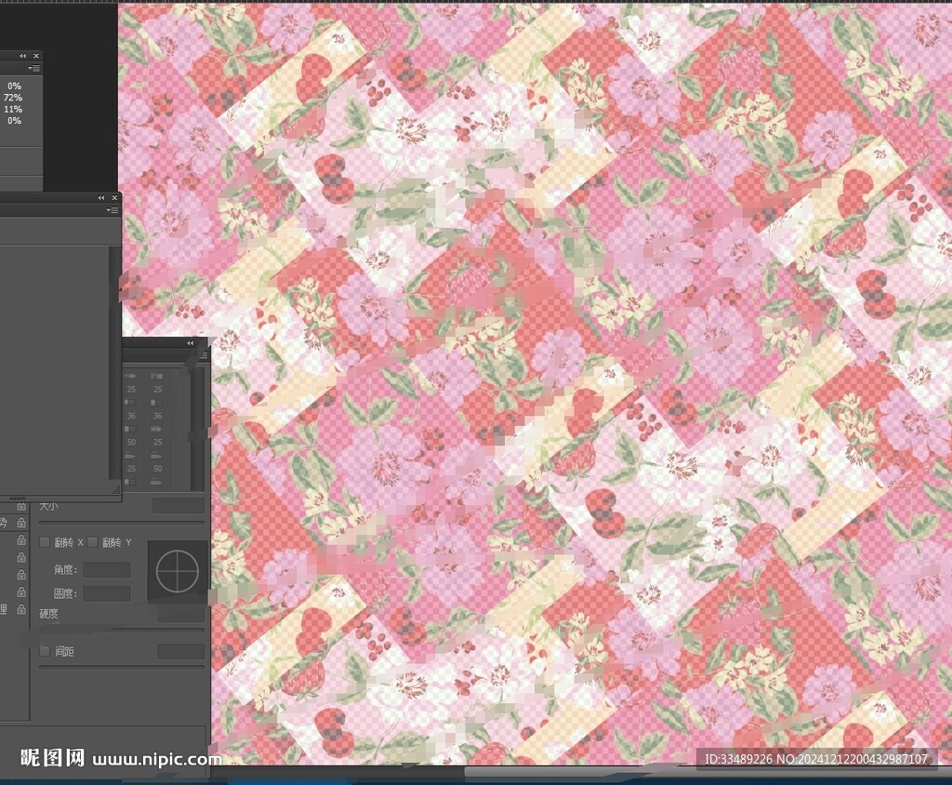Image resolution: width=952 pixels, height=785 pixels.
Task: Click the empty middle panel's vertical scrollbar
Action: click(x=114, y=362)
